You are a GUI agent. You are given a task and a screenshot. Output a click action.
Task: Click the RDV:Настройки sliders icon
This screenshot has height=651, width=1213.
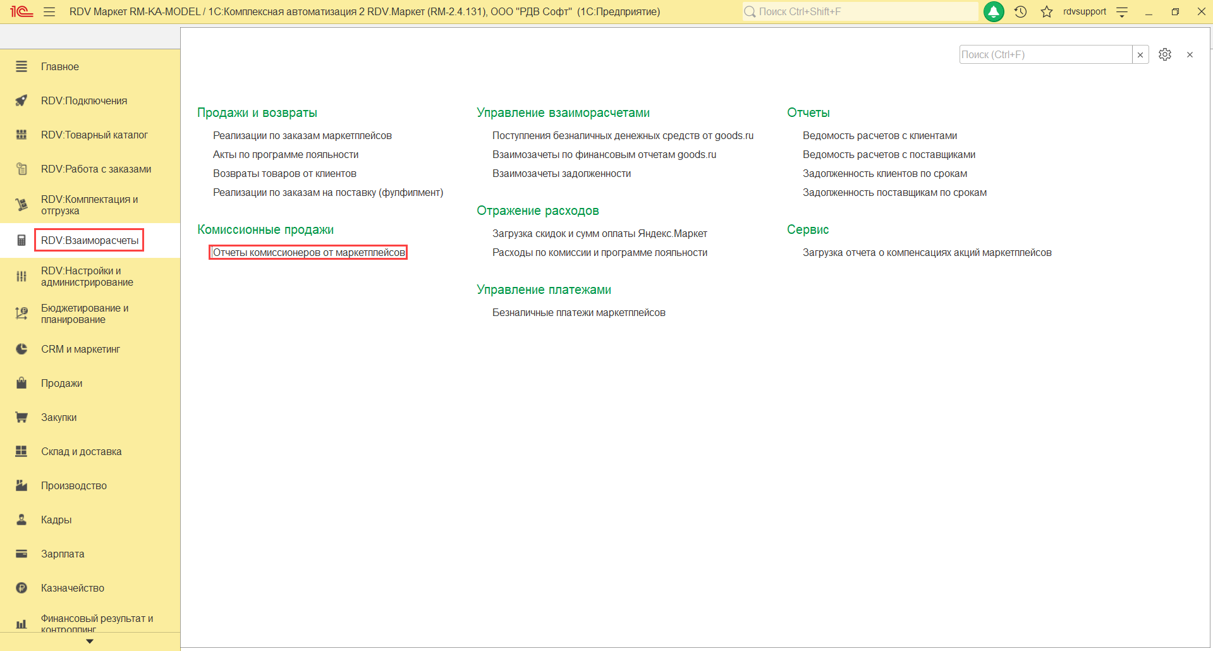pos(21,276)
